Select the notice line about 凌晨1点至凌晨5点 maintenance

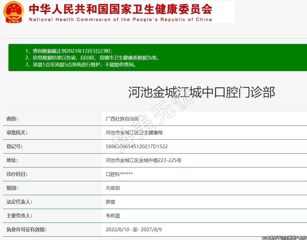tap(84, 64)
